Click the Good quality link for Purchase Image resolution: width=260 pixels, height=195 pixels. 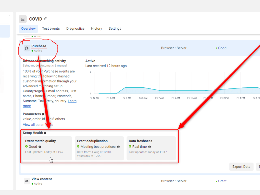click(222, 48)
